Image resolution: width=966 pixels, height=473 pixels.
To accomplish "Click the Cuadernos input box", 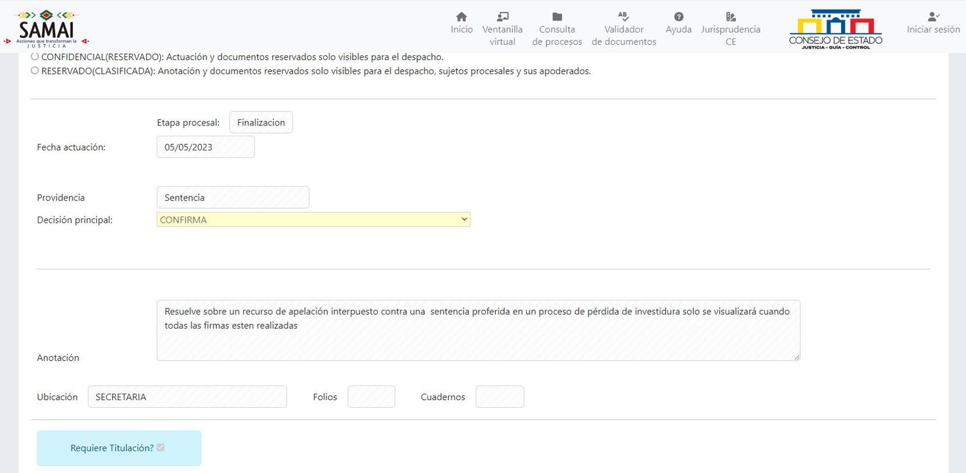I will [x=499, y=397].
